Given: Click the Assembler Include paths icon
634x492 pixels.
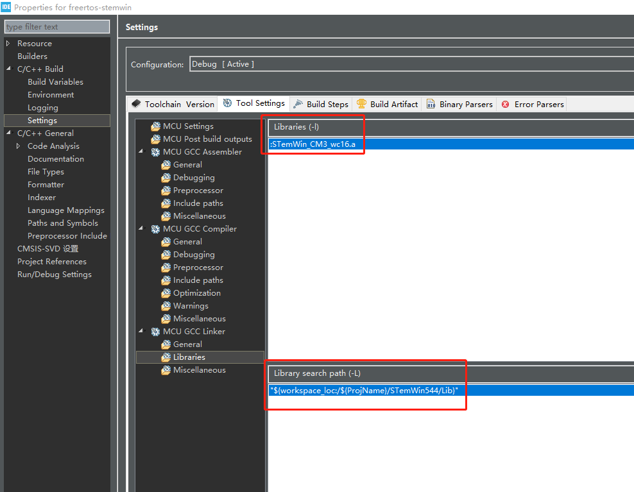Looking at the screenshot, I should pos(166,203).
